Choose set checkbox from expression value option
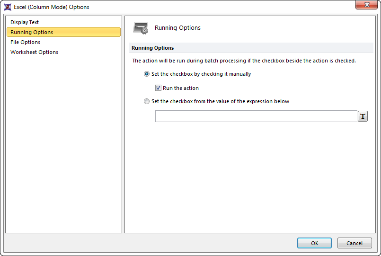The image size is (381, 256). (147, 102)
